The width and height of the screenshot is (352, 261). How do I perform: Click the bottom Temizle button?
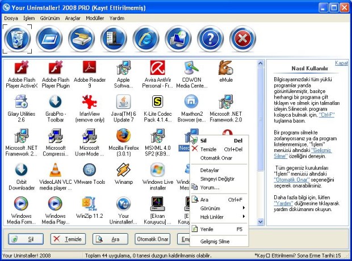[68, 239]
